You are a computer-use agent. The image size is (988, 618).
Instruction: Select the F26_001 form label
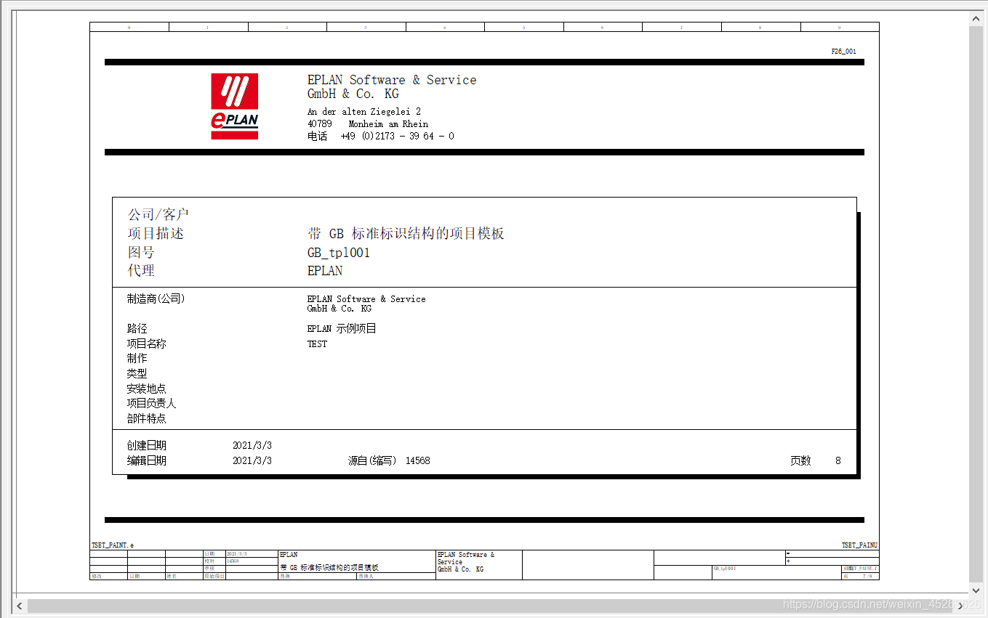click(843, 52)
